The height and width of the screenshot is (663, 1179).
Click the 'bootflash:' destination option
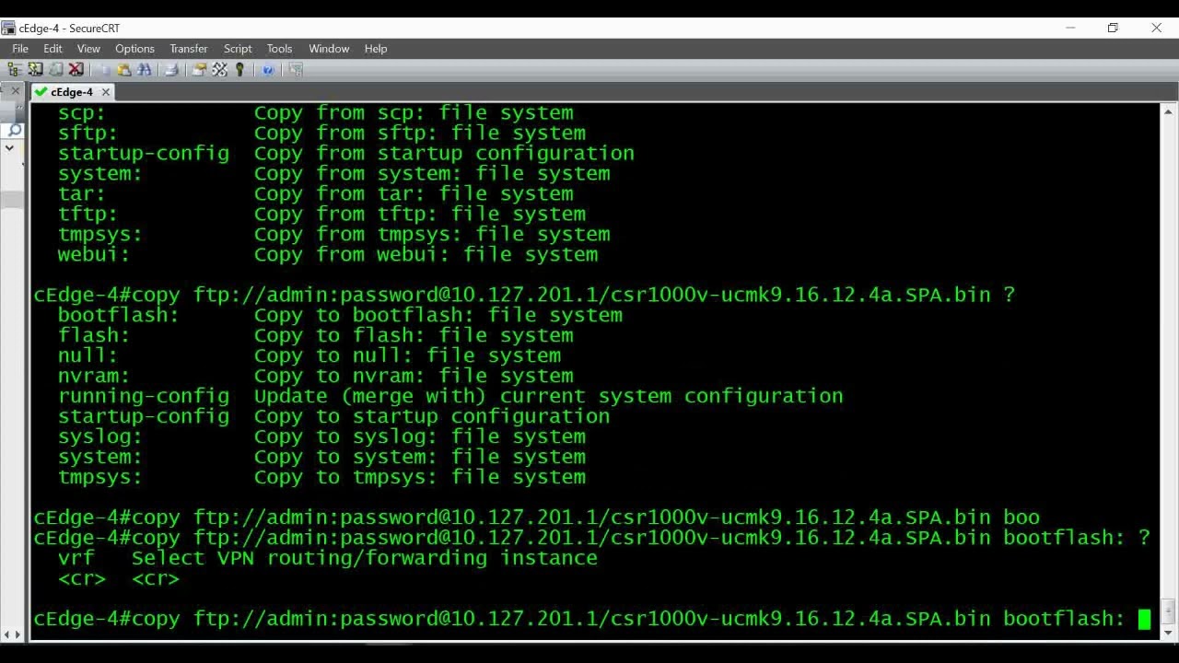[x=340, y=316]
